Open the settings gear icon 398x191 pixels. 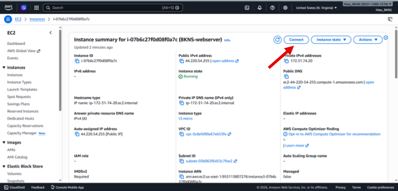pyautogui.click(x=285, y=8)
